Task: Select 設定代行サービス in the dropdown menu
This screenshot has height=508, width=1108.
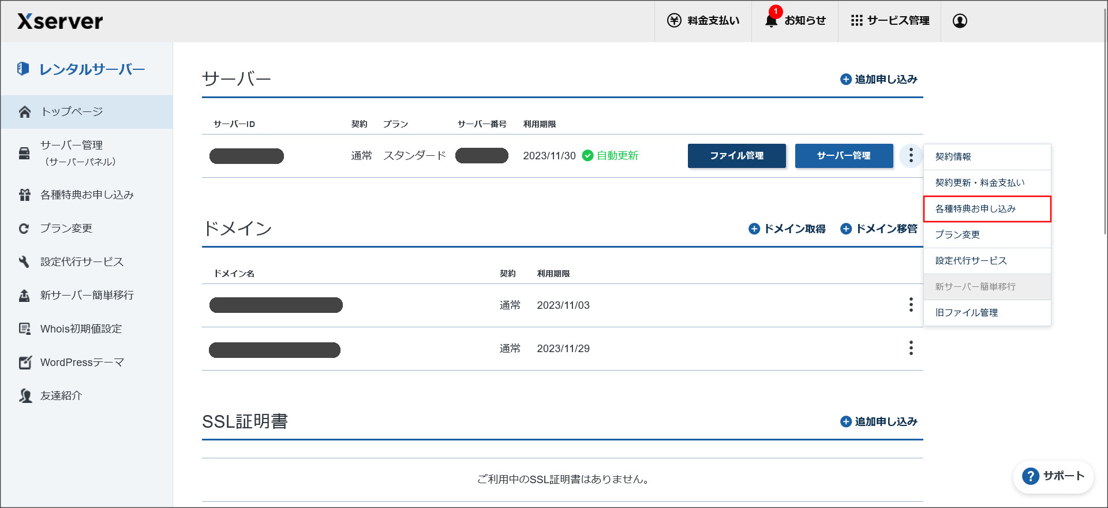Action: 987,261
